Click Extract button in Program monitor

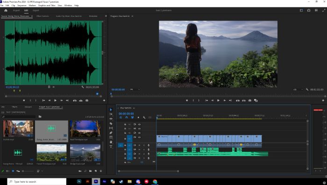pos(244,100)
